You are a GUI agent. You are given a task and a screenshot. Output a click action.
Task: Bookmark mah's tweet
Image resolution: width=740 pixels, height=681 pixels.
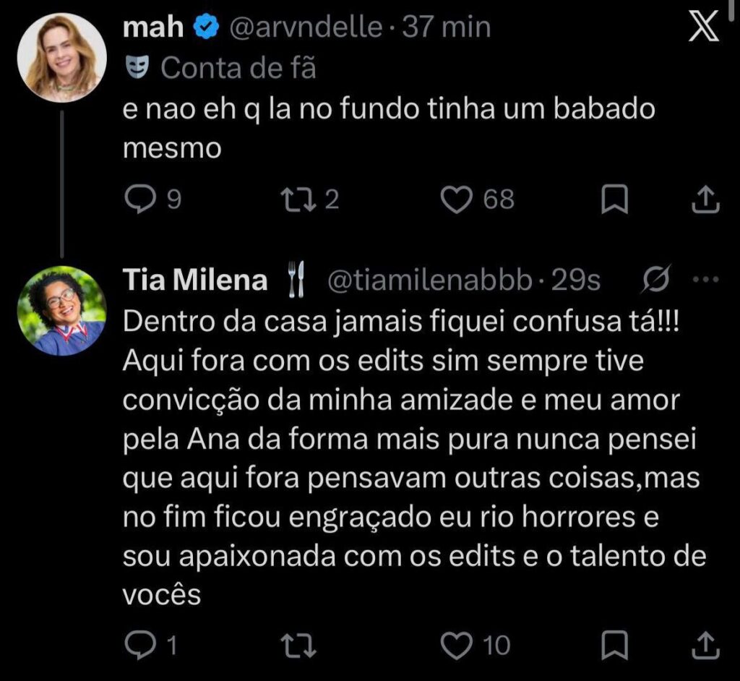click(614, 200)
